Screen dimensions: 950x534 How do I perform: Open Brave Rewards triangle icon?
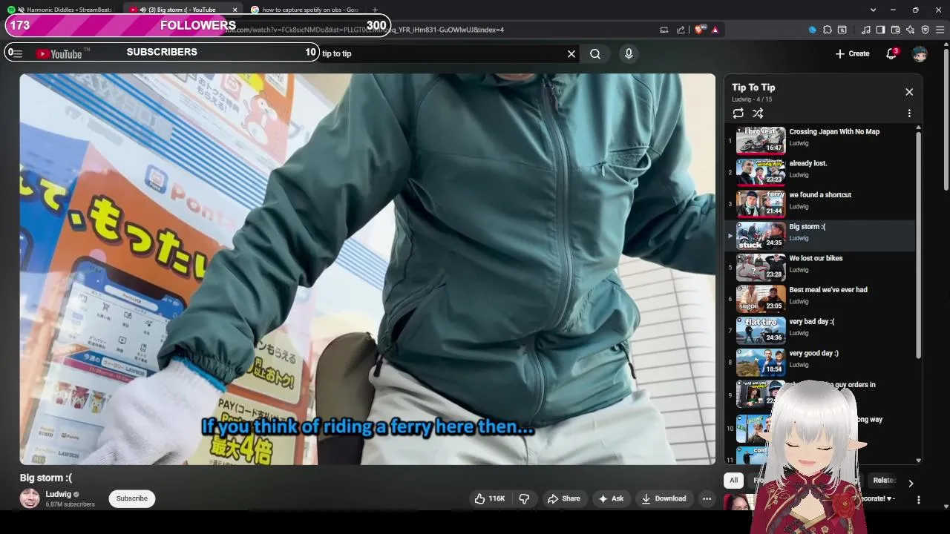(x=715, y=30)
